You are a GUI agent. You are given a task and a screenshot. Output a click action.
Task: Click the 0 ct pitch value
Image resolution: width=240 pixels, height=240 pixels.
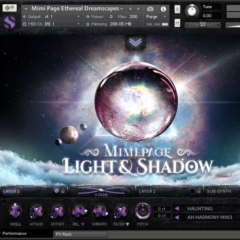161,216
